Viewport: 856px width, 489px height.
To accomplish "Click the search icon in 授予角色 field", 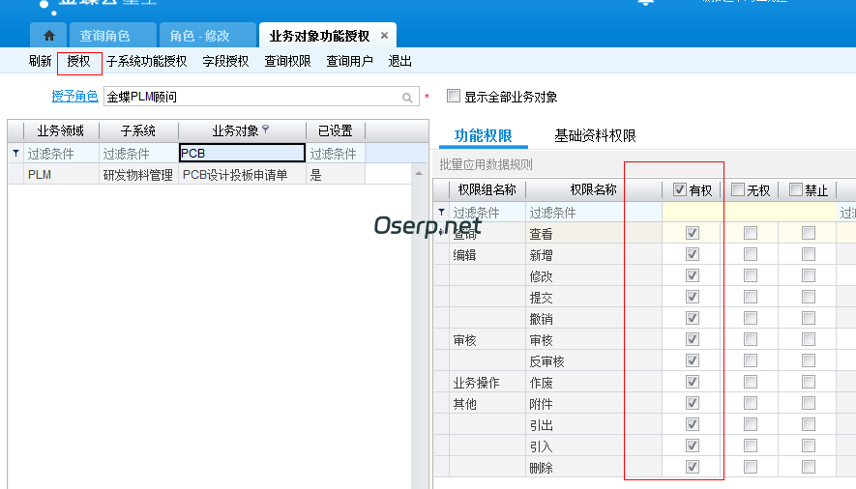I will pyautogui.click(x=407, y=98).
